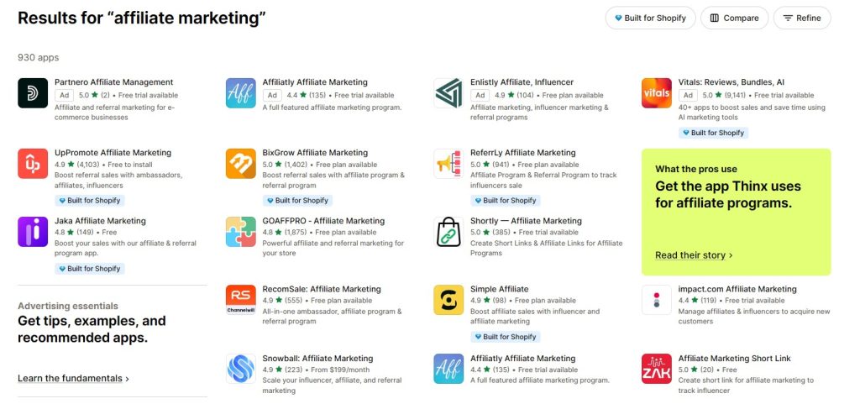The width and height of the screenshot is (860, 404).
Task: Click the green Thinx promo card
Action: point(736,212)
